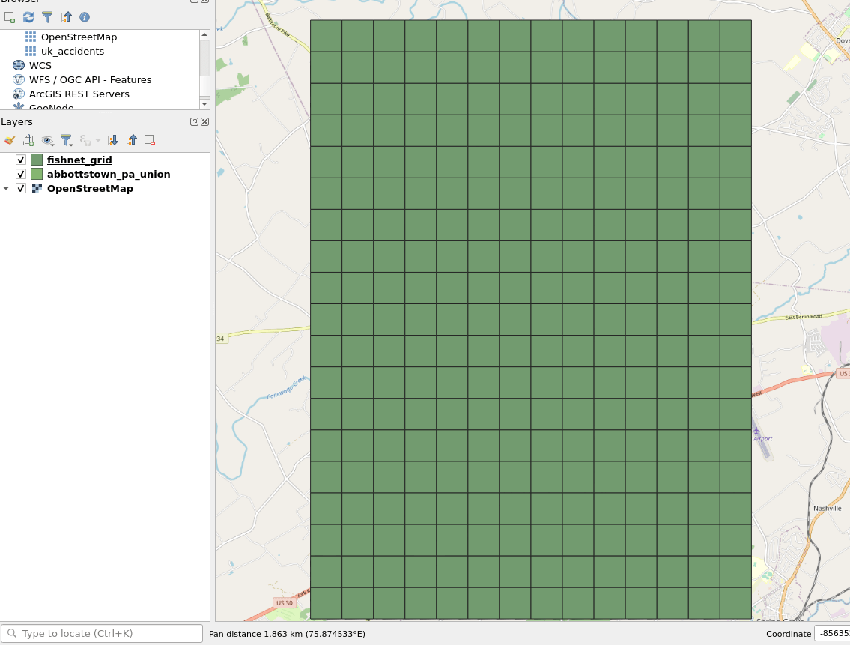Select uk_accidents in the Browser tree

coord(73,51)
